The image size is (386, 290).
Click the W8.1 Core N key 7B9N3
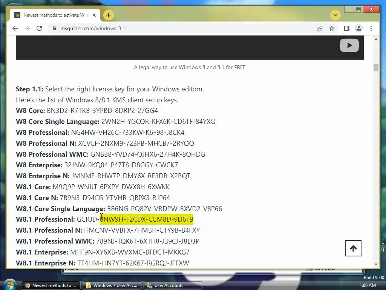(x=115, y=198)
